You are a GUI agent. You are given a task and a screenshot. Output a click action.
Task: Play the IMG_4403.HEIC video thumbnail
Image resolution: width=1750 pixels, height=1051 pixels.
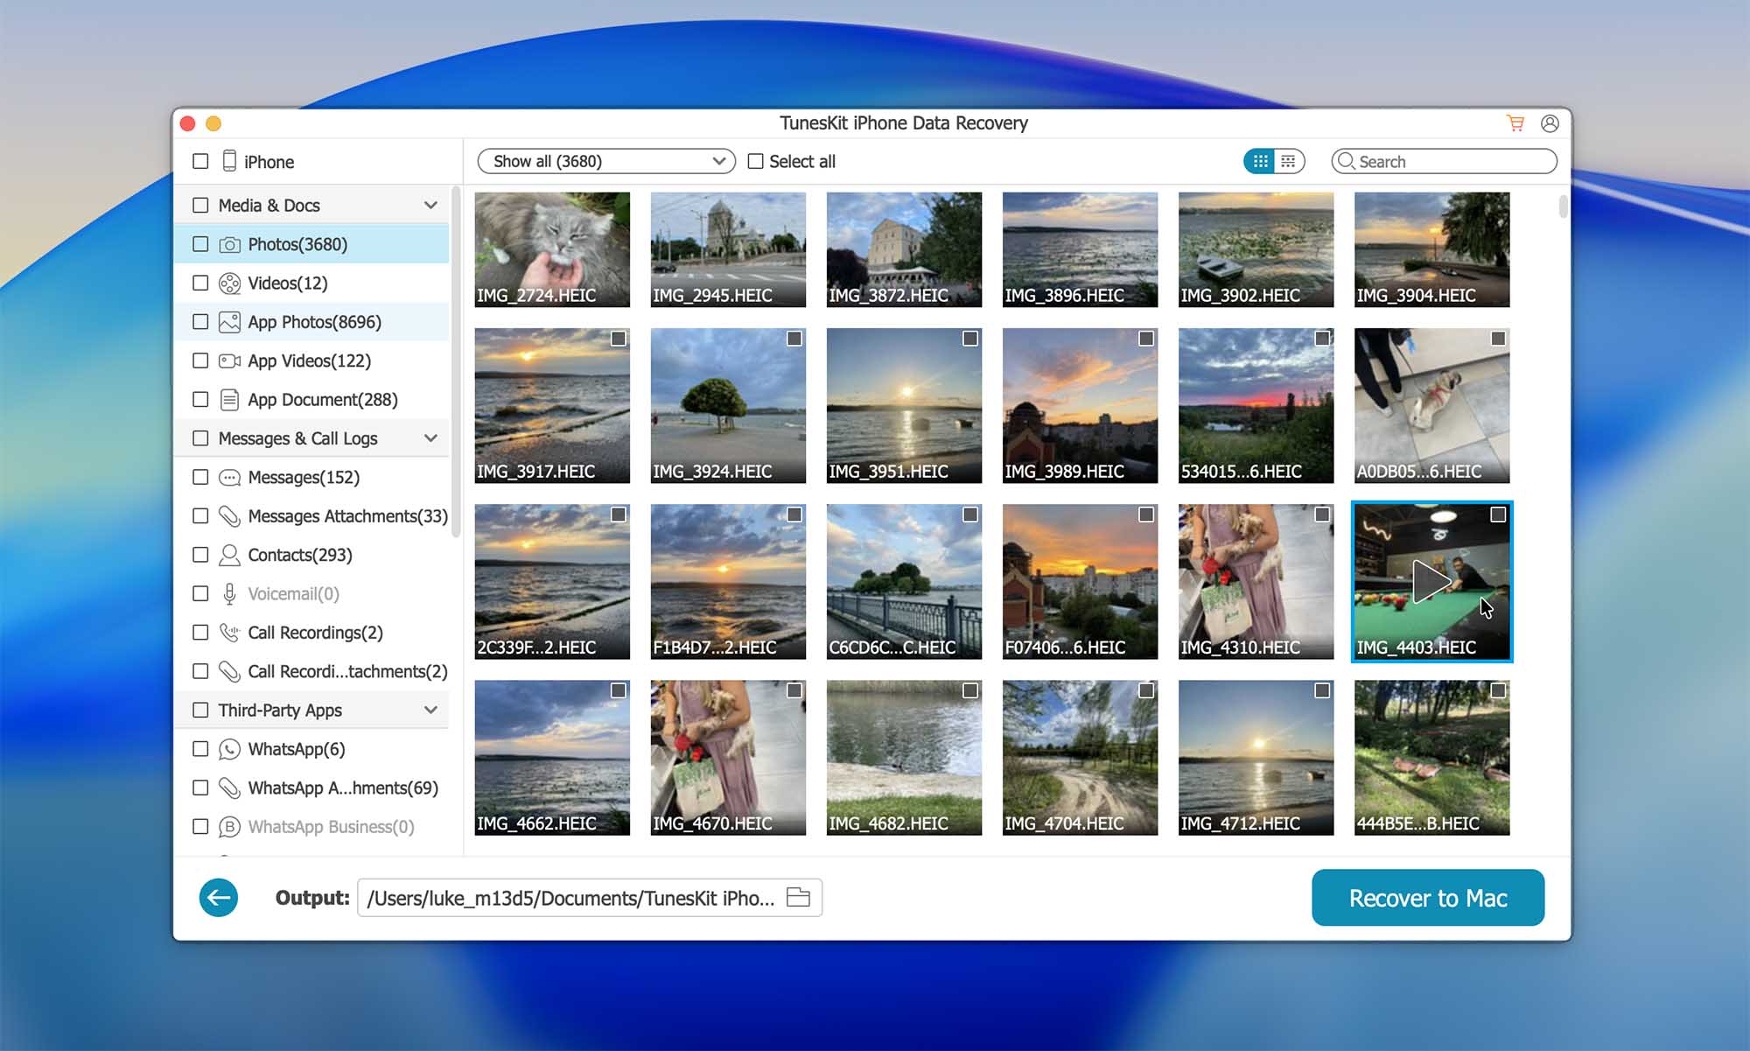pyautogui.click(x=1431, y=580)
